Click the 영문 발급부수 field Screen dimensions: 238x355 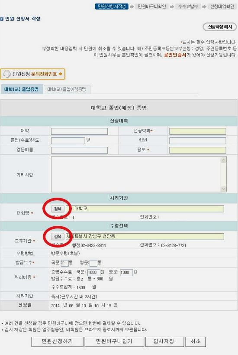point(93,263)
